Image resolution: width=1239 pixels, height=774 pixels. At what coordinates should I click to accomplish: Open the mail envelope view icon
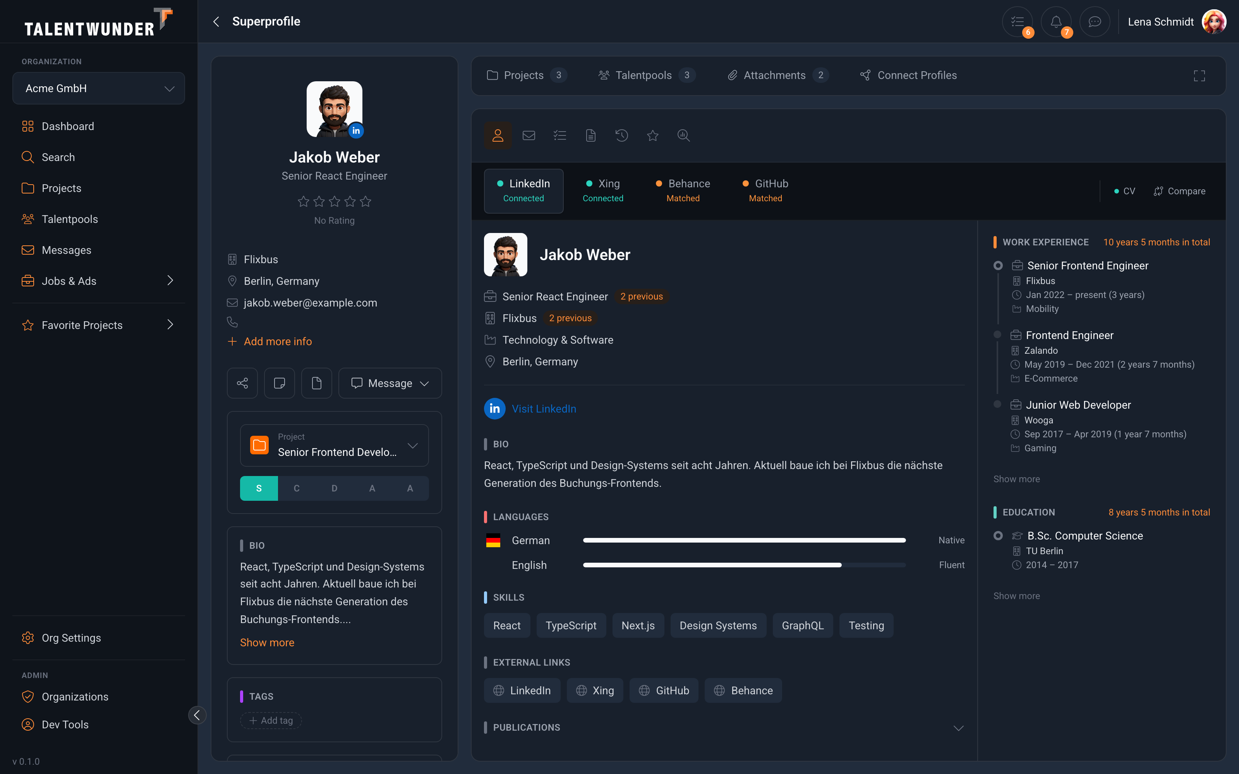click(529, 136)
